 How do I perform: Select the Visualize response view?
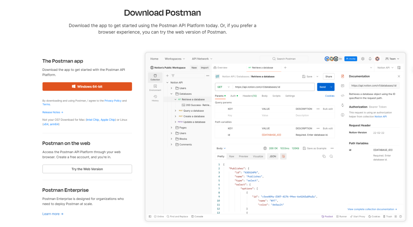pos(258,157)
